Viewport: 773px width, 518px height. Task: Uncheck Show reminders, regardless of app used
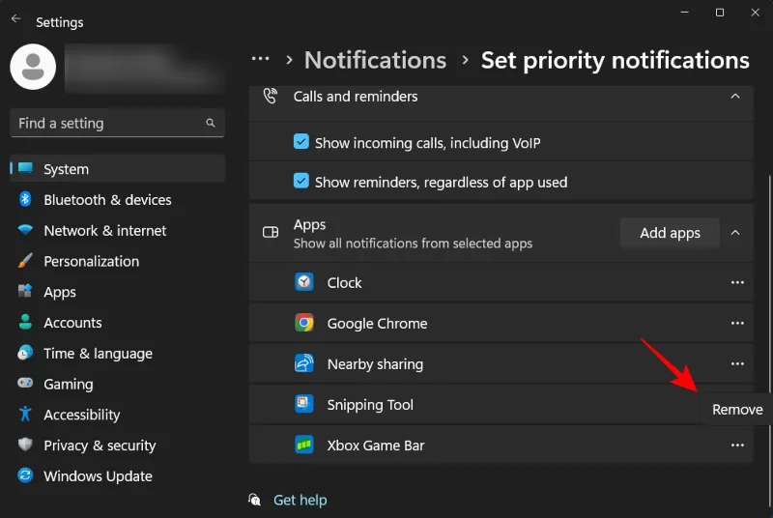click(301, 182)
